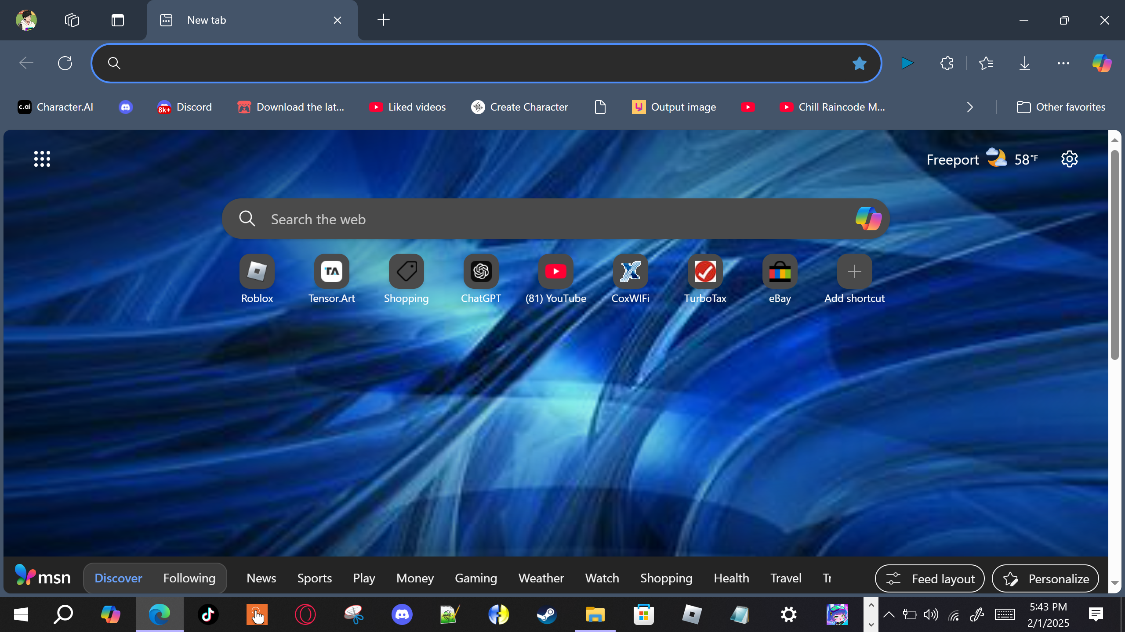Open Settings and more ellipsis menu
Screen dimensions: 1125x632
coord(1063,63)
